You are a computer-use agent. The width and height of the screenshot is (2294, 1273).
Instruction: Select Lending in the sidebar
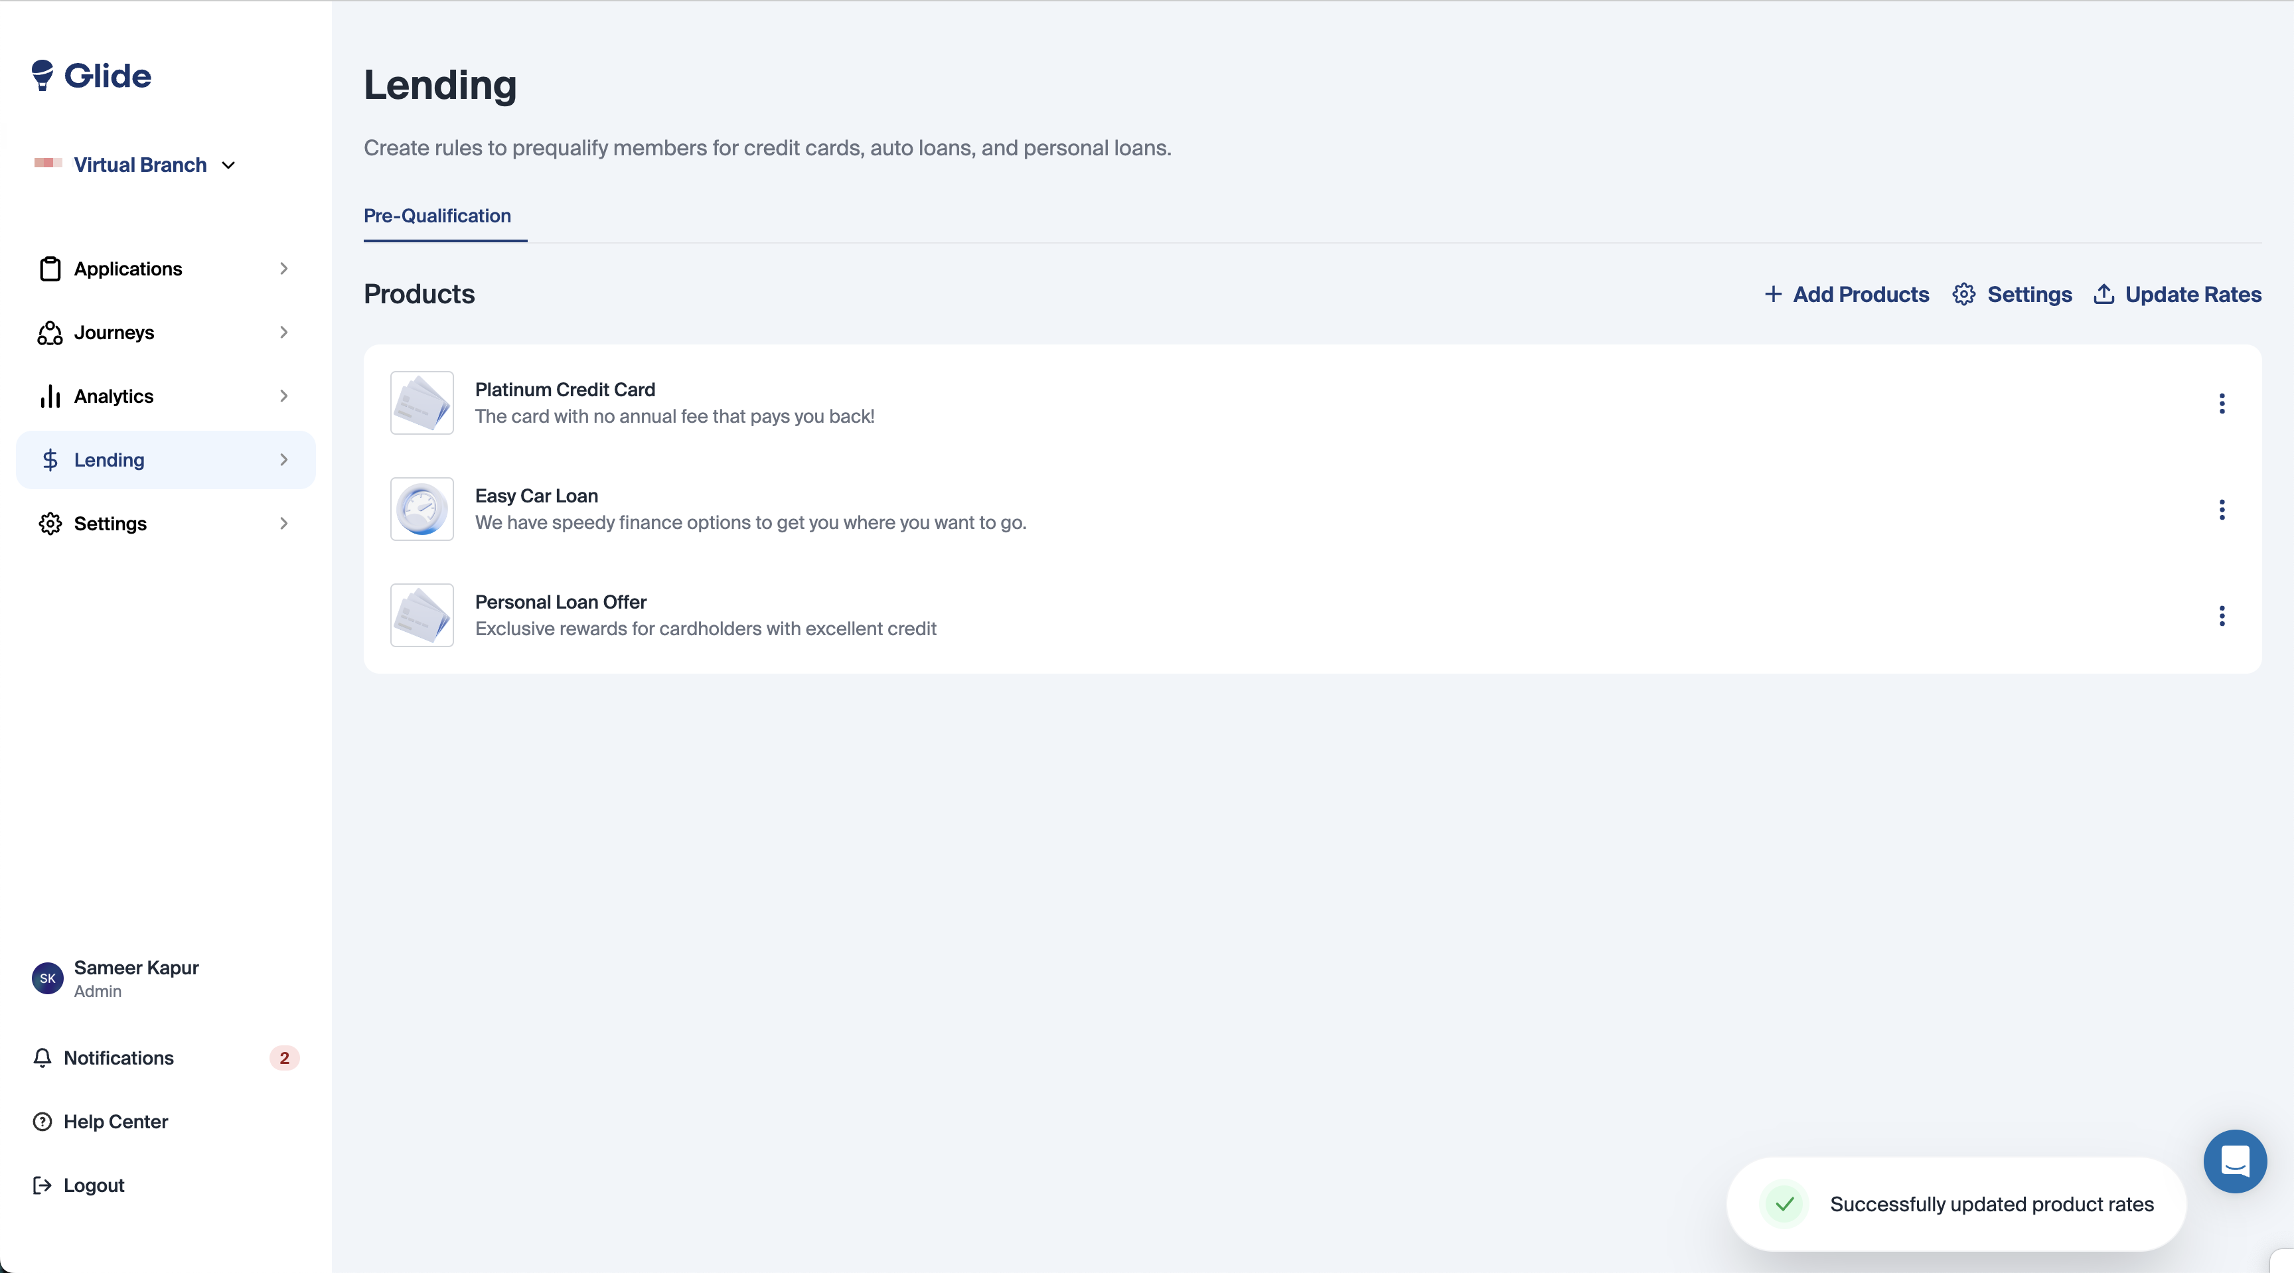pyautogui.click(x=165, y=460)
